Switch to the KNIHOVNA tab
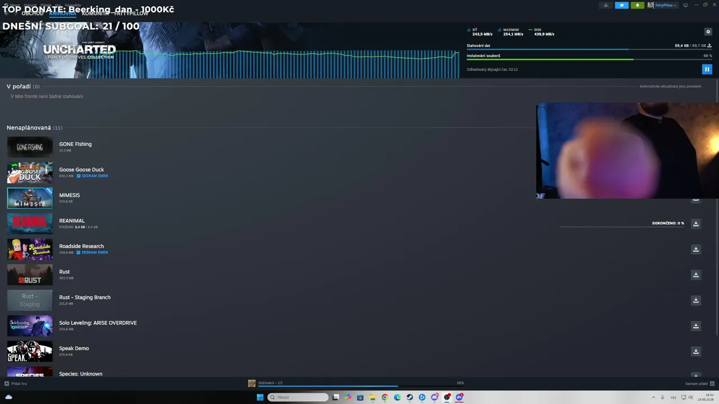The height and width of the screenshot is (404, 719). tap(62, 13)
